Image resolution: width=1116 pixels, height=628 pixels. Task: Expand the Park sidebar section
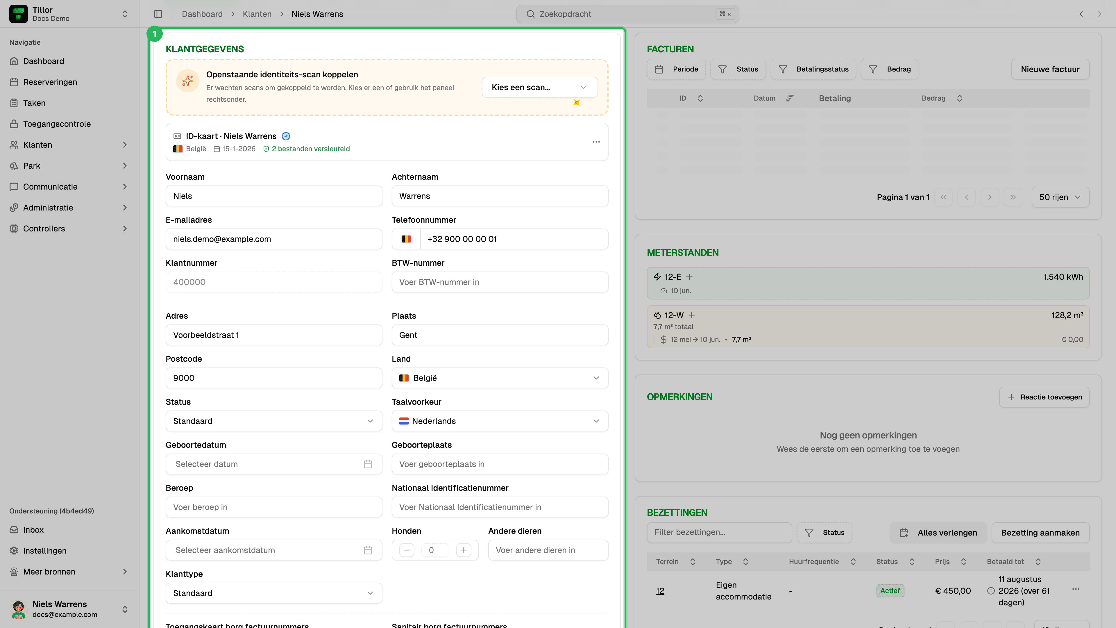(x=69, y=165)
